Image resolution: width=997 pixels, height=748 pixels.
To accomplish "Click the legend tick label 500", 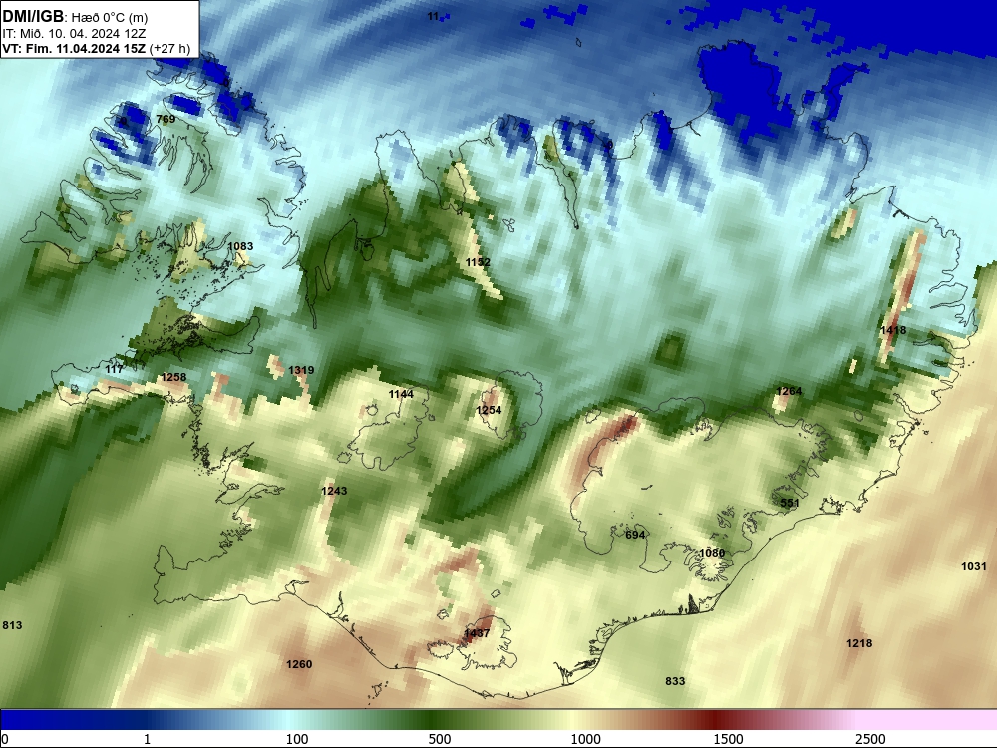I will 440,739.
